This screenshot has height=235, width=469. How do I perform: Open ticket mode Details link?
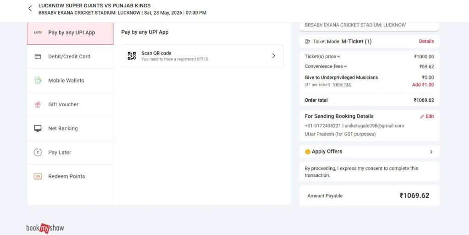coord(426,41)
